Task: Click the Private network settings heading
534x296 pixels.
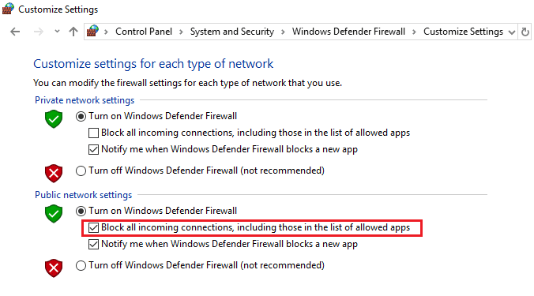Action: tap(85, 100)
